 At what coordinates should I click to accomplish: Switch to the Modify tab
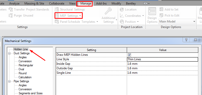coord(116,3)
